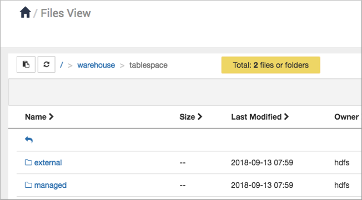Select the managed row's hdfs owner cell
The image size is (362, 200).
[x=341, y=185]
